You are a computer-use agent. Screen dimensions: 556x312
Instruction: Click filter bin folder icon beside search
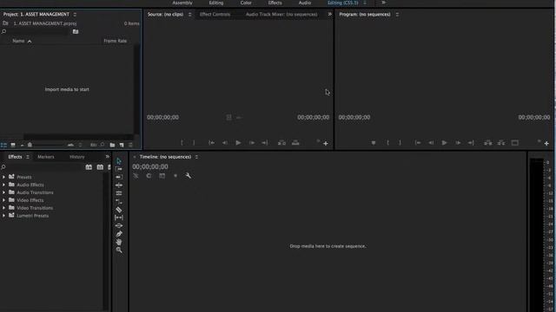coord(76,31)
